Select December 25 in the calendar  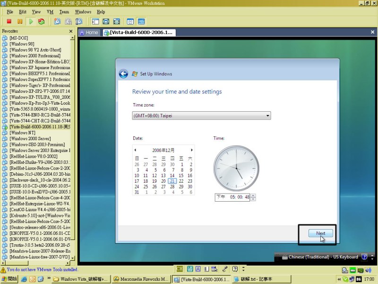click(146, 186)
